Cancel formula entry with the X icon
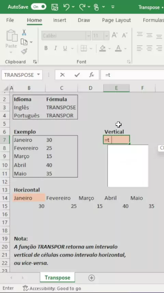 (x=63, y=75)
